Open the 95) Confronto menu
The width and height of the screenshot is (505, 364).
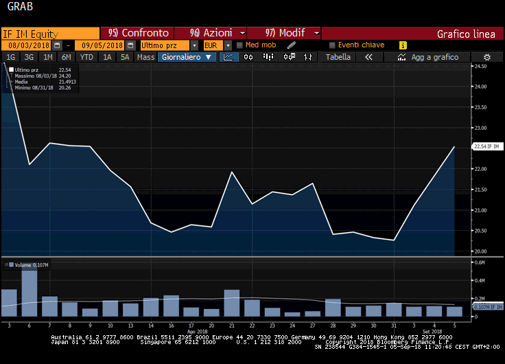coord(138,33)
